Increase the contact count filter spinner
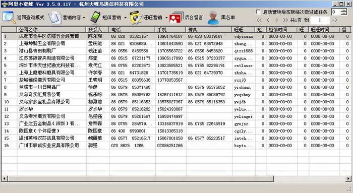 344,11
